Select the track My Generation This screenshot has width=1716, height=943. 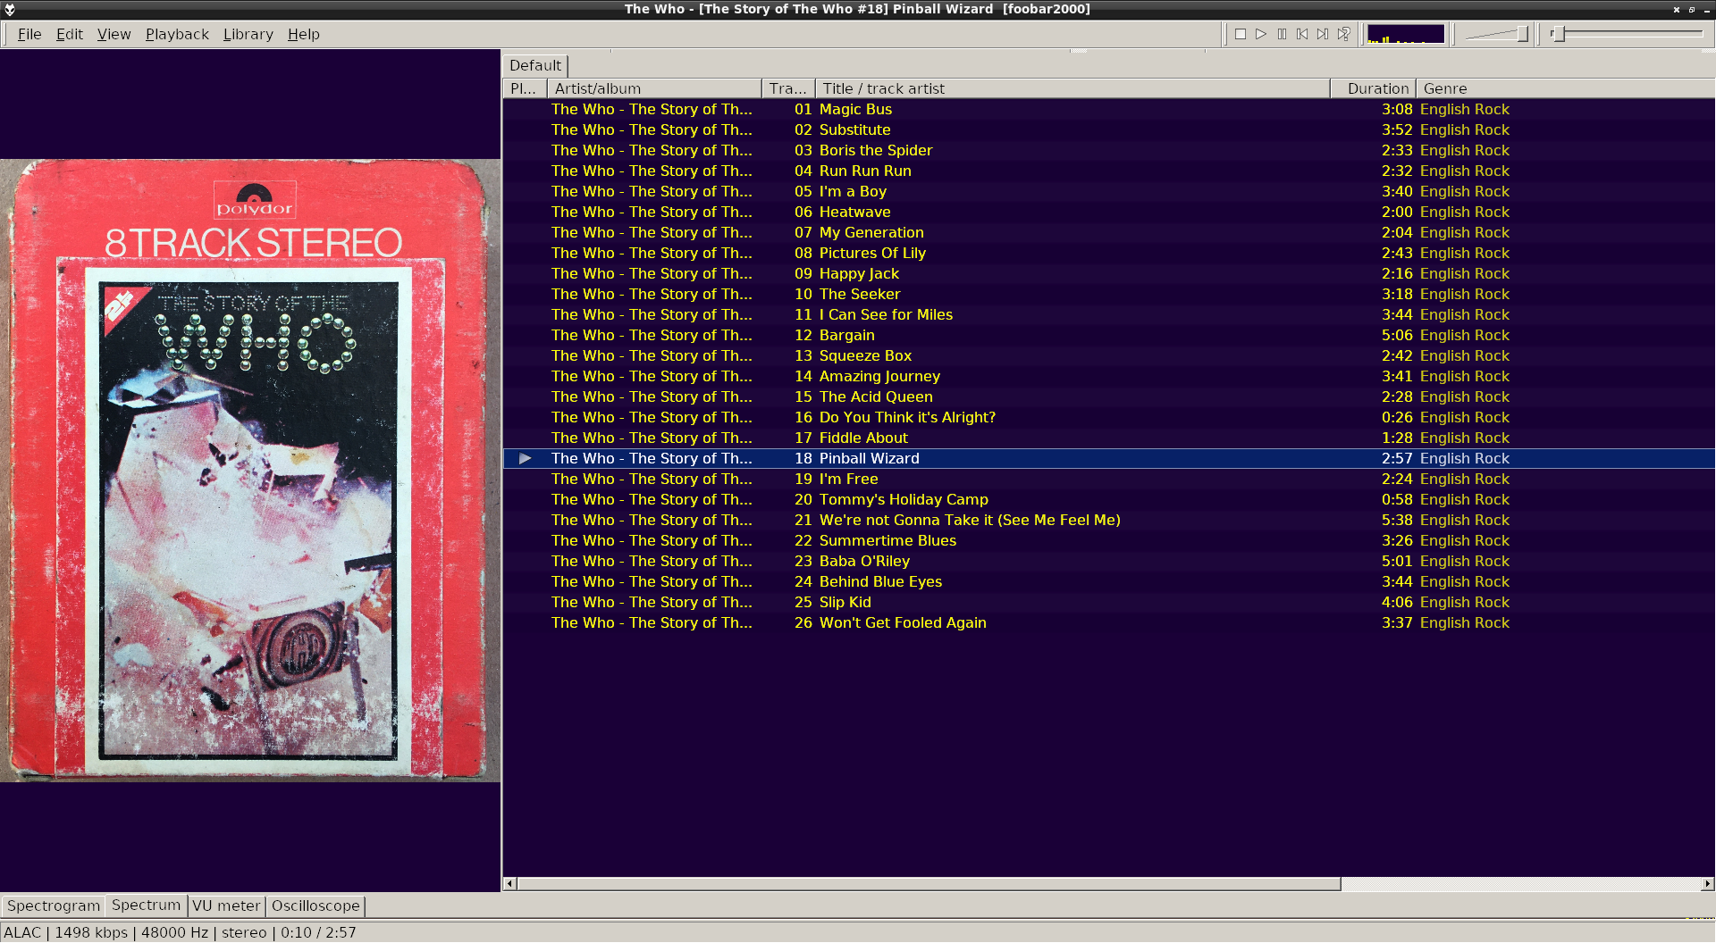tap(1108, 232)
